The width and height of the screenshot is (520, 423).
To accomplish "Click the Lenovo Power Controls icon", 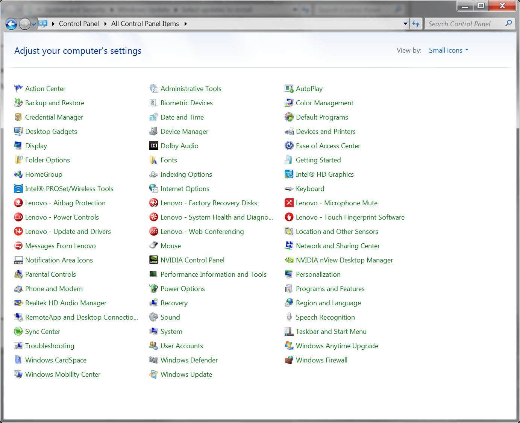I will point(18,217).
